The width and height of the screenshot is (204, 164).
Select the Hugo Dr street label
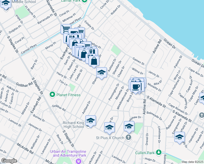pos(150,159)
